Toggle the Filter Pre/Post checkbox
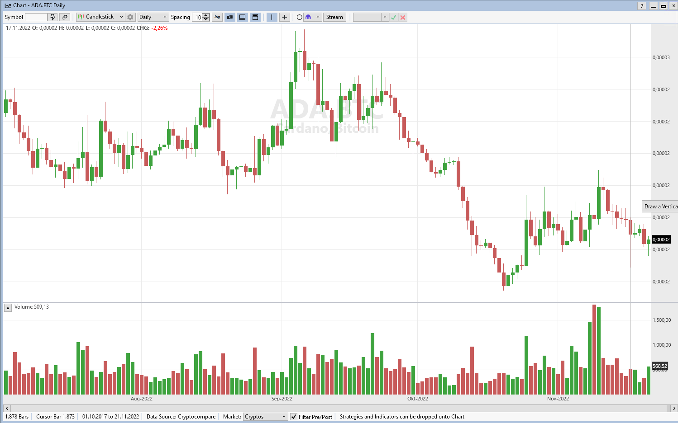Screen dimensions: 678x423 pos(294,417)
